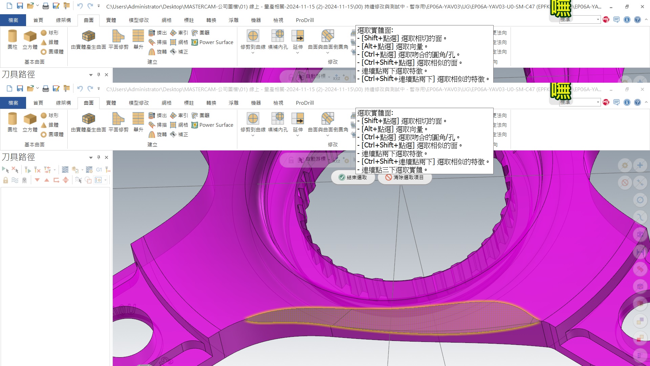Click 由實體產生曲面 in the lower ribbon
This screenshot has height=366, width=650.
pos(88,122)
